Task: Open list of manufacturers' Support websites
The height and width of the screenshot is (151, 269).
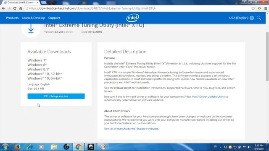Action: [x=134, y=129]
